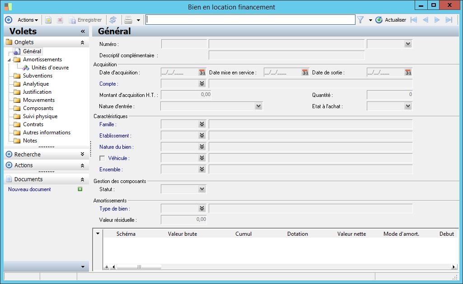Open the Contrats tree item
This screenshot has height=284, width=463.
[33, 124]
